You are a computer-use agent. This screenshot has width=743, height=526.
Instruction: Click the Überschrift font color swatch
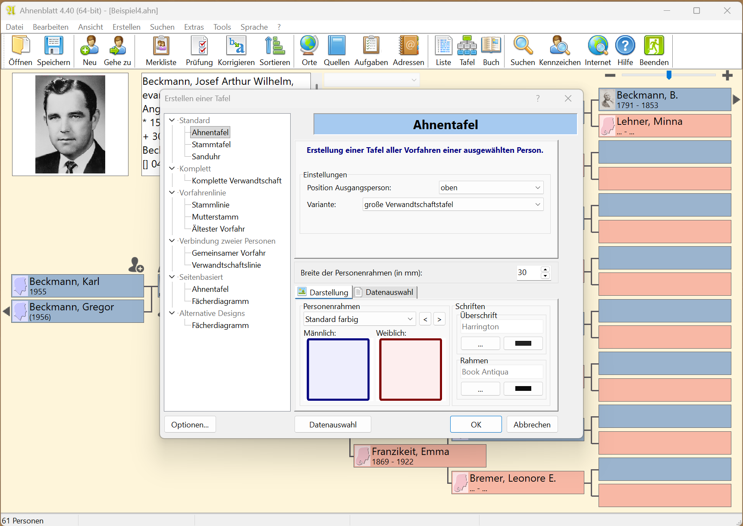(x=523, y=343)
